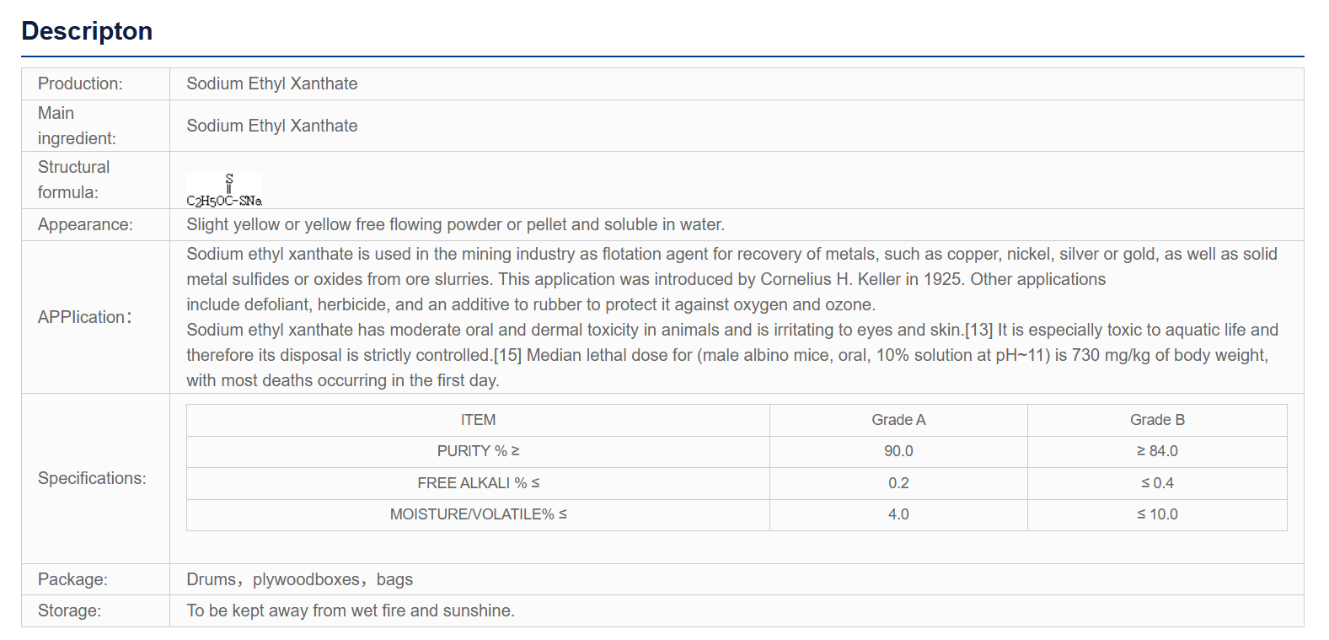This screenshot has width=1329, height=640.
Task: Click the APPlication label
Action: point(84,317)
